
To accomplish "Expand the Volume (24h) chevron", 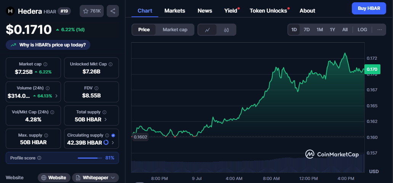I will click(x=56, y=96).
